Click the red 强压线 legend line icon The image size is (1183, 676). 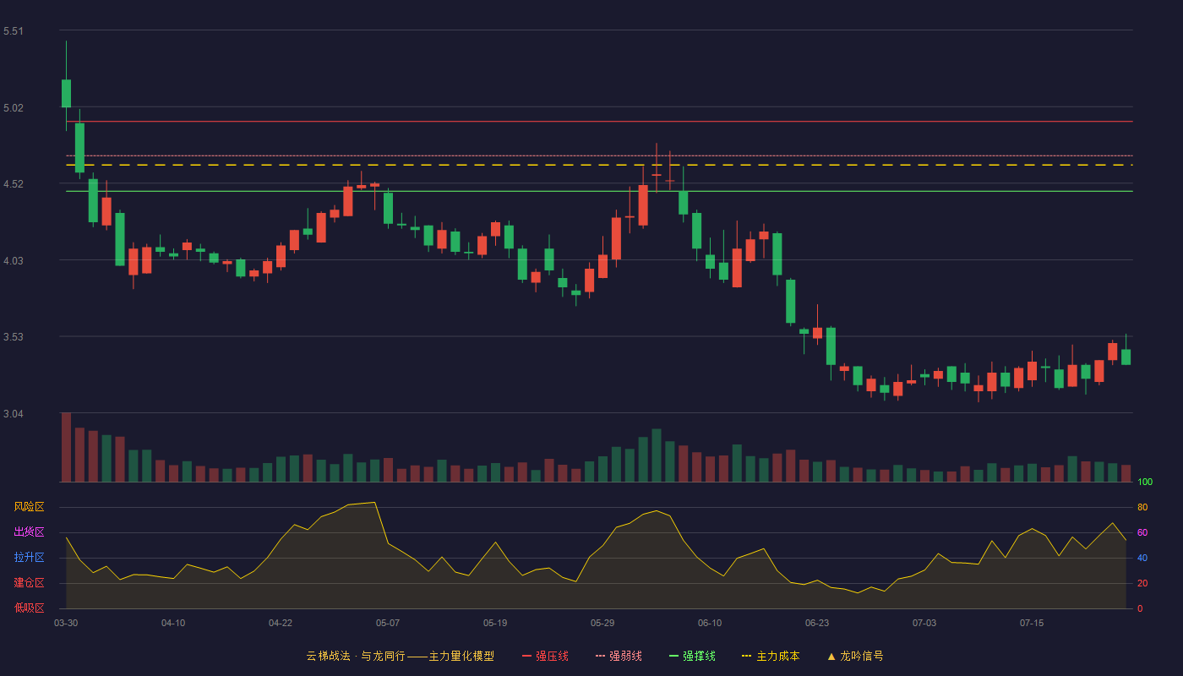[x=526, y=656]
